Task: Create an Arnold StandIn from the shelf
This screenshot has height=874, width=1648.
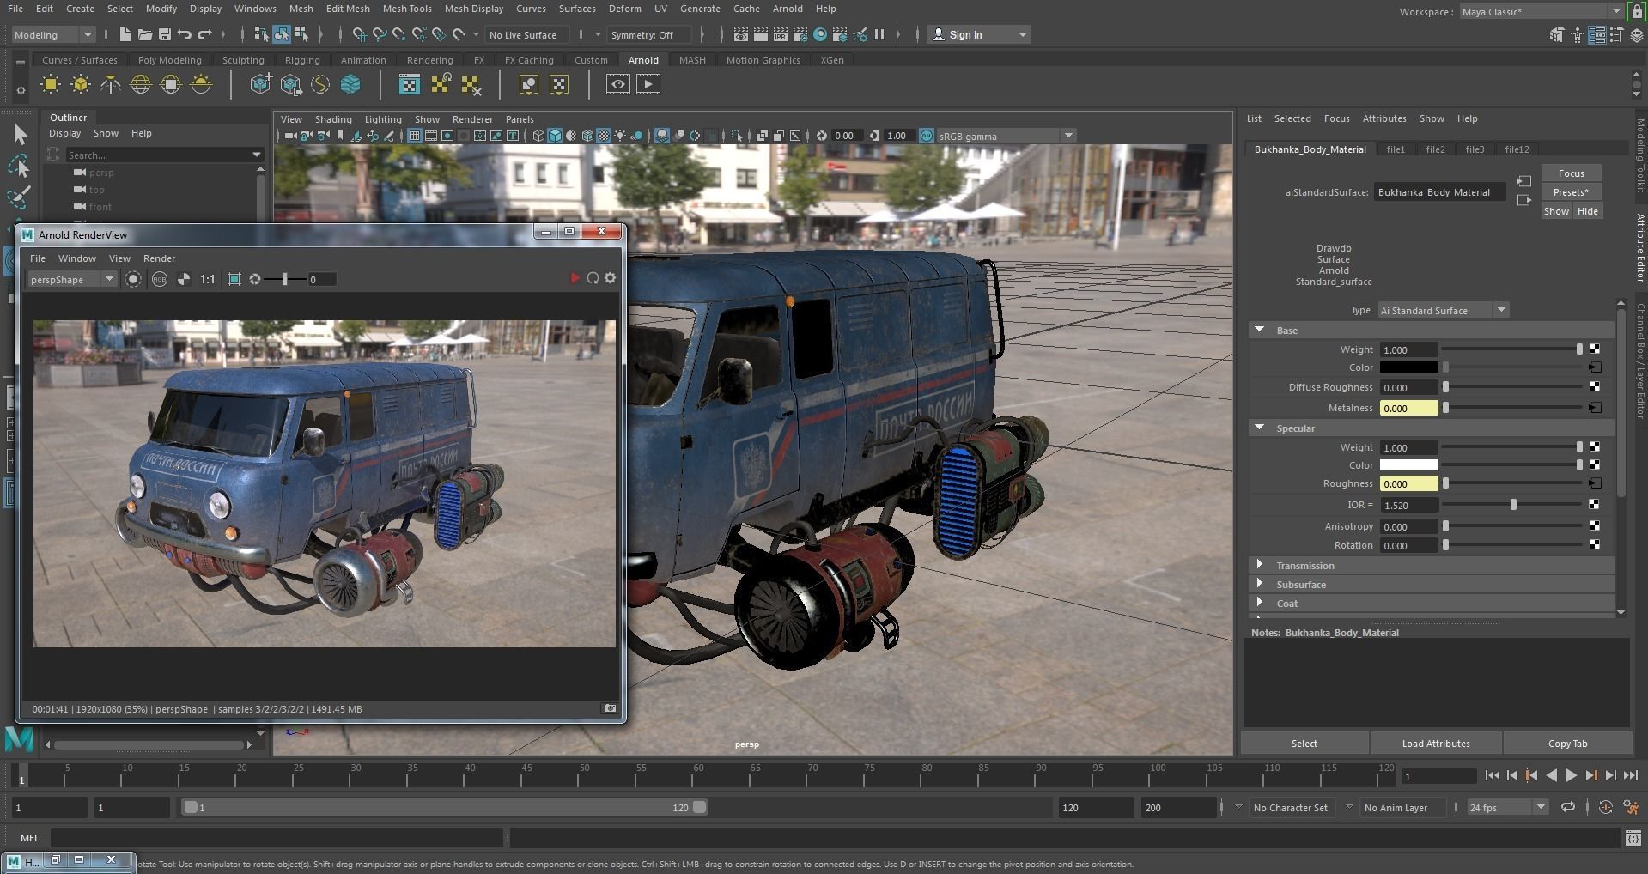Action: tap(260, 84)
